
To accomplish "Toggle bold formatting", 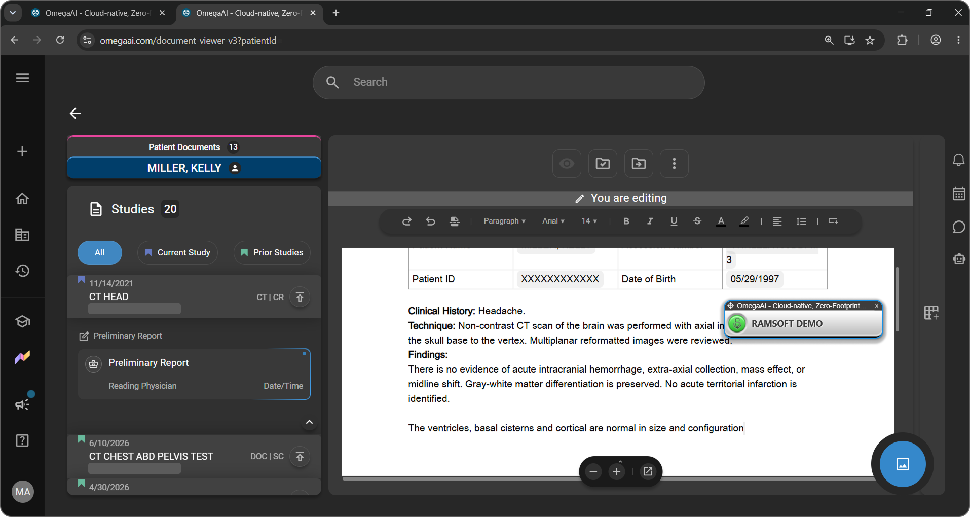I will tap(626, 221).
